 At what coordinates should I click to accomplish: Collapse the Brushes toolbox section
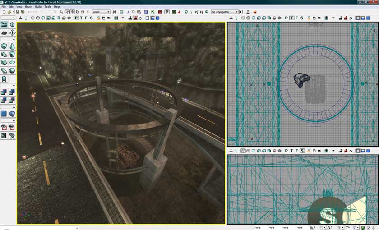click(x=14, y=39)
